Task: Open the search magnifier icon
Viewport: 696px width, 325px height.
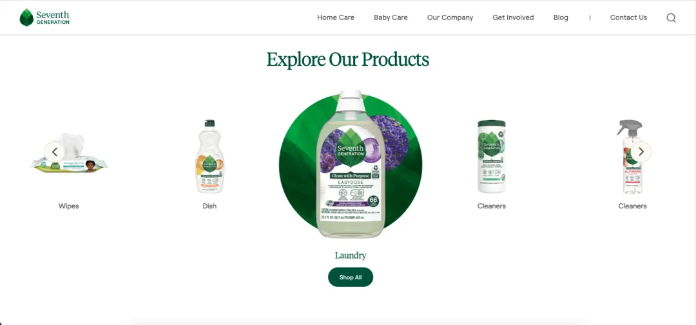Action: point(671,18)
